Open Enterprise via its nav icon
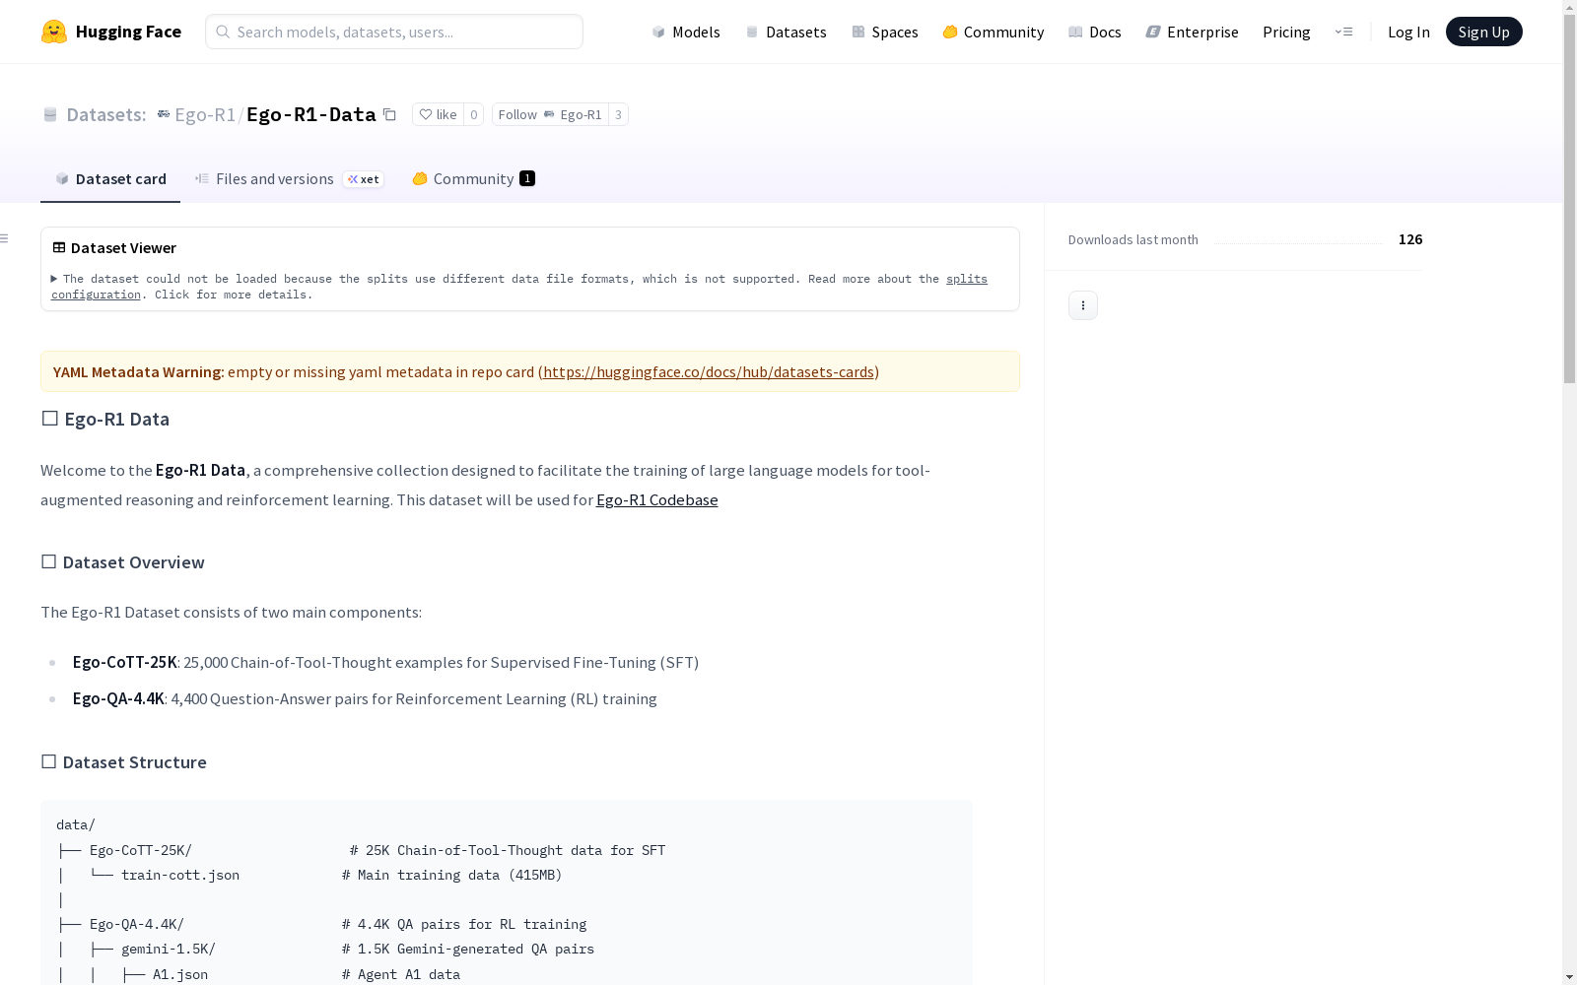This screenshot has width=1577, height=985. (x=1153, y=32)
